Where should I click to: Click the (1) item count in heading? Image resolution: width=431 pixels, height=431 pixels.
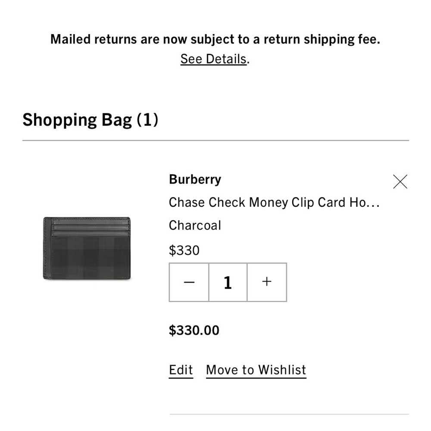click(147, 119)
